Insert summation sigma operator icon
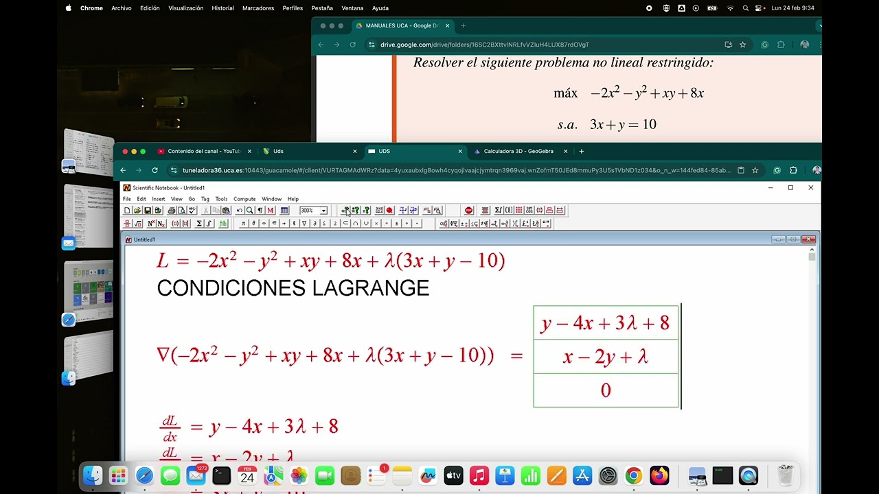 coord(199,224)
